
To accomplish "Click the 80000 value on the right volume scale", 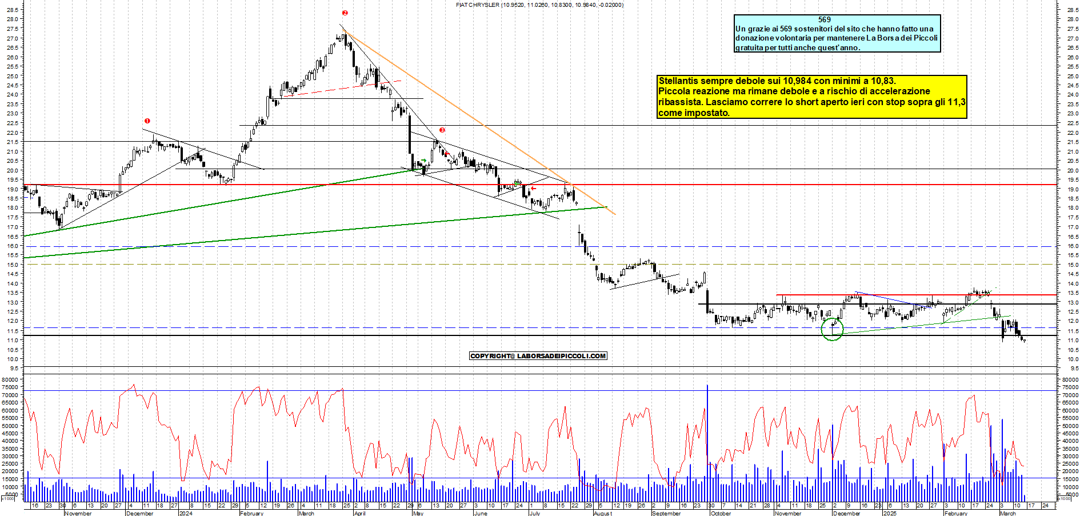I will coord(1069,379).
